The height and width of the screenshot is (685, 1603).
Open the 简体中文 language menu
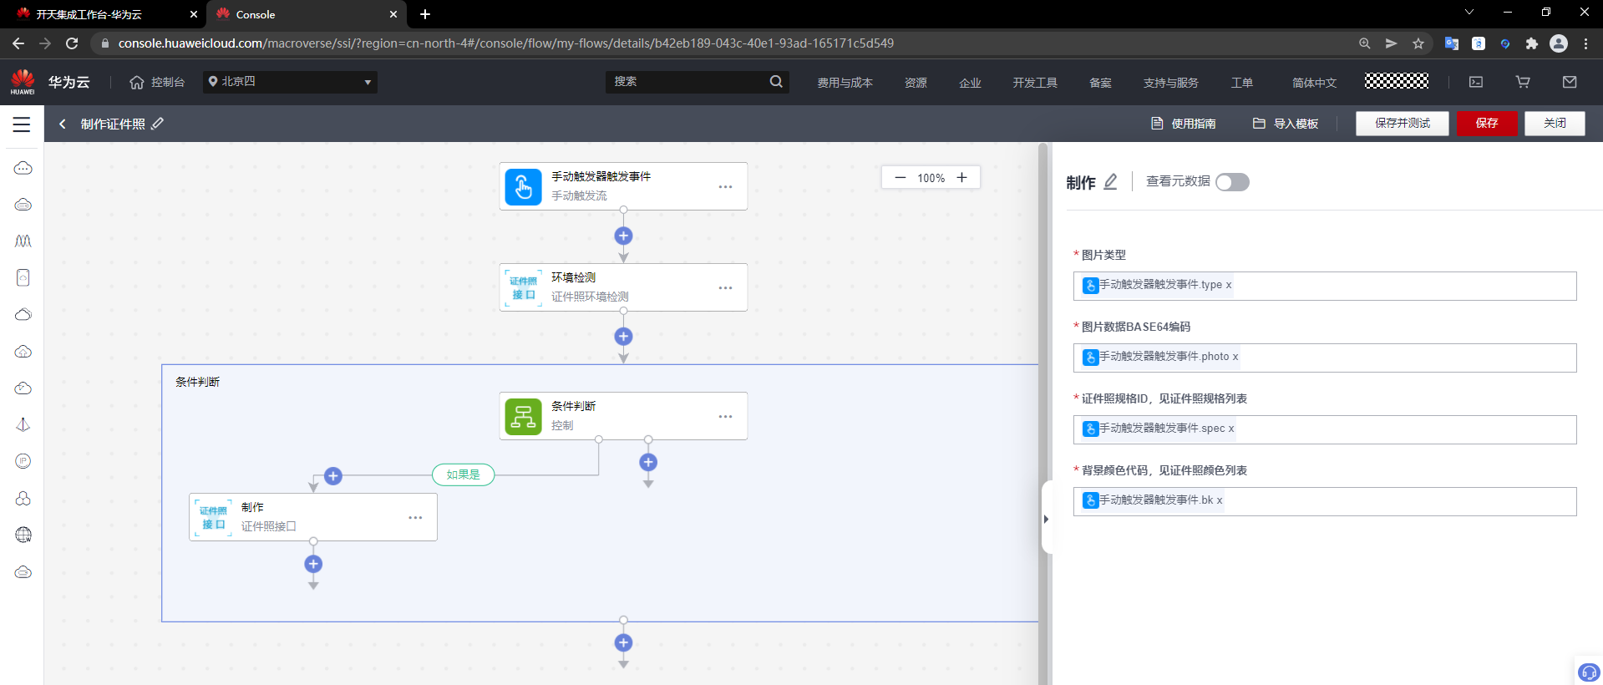[1314, 83]
